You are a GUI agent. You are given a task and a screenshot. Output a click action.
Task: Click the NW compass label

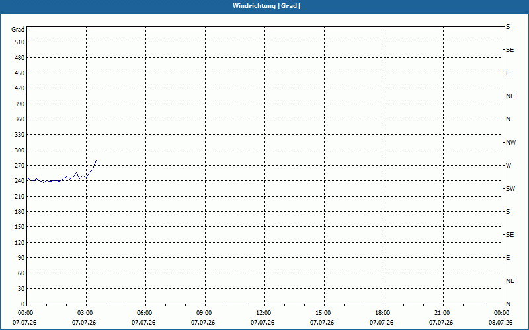[x=510, y=143]
